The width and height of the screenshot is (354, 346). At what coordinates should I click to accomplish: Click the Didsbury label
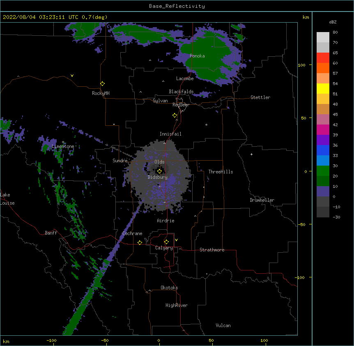158,177
